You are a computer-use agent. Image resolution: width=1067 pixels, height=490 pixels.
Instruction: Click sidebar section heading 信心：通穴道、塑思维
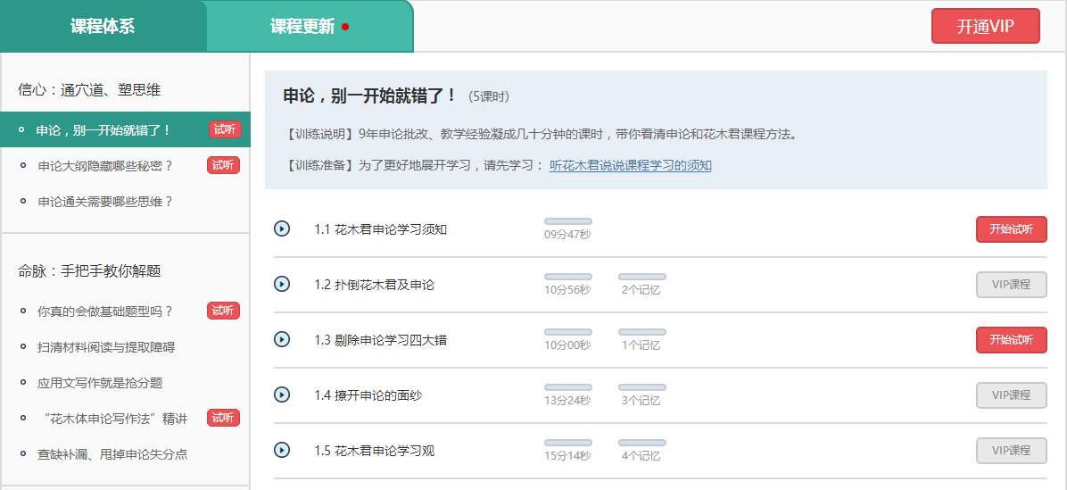click(89, 90)
